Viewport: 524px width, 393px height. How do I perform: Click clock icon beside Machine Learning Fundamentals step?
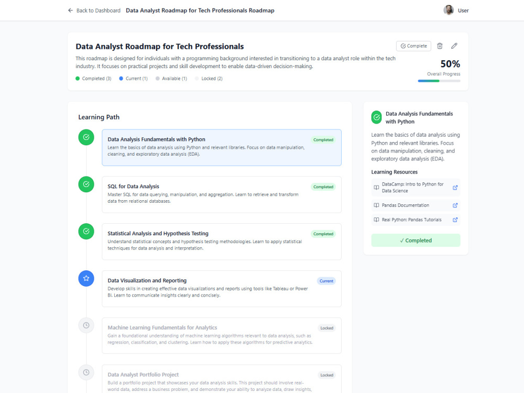86,325
